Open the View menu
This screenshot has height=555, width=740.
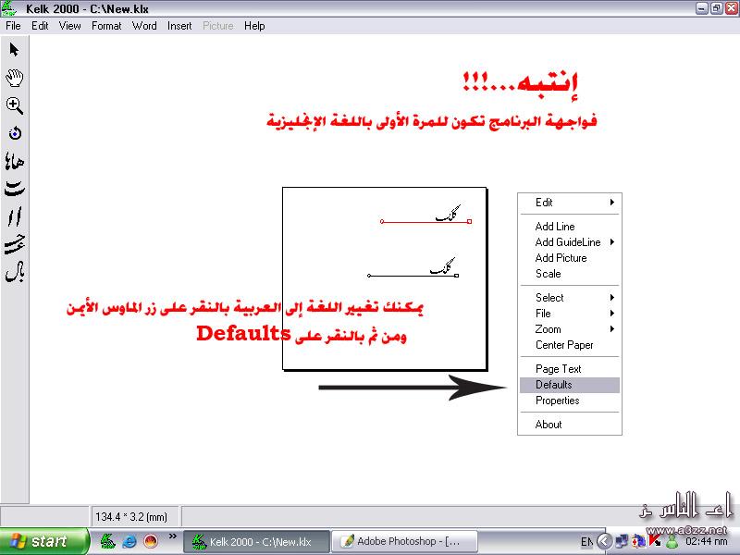point(69,26)
